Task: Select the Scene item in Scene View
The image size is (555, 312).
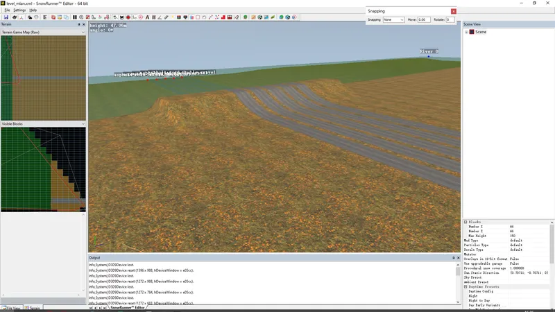Action: tap(480, 32)
